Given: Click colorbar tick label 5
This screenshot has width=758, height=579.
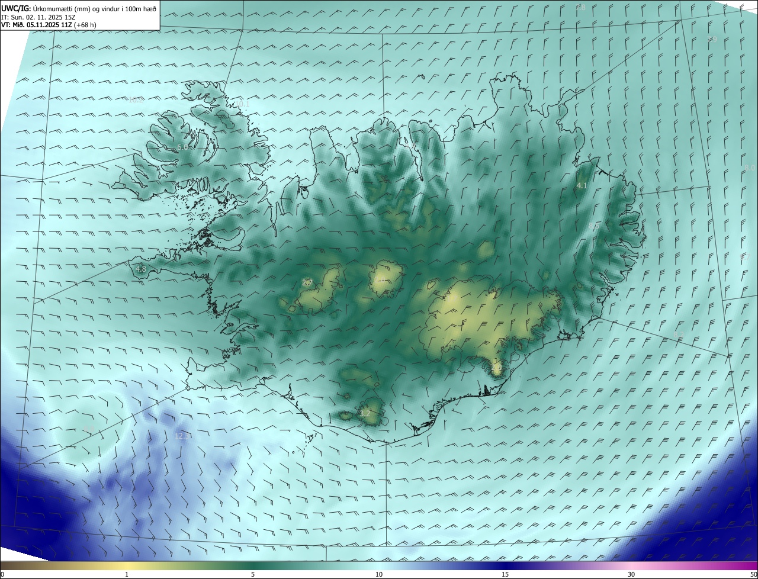Looking at the screenshot, I should tap(253, 574).
